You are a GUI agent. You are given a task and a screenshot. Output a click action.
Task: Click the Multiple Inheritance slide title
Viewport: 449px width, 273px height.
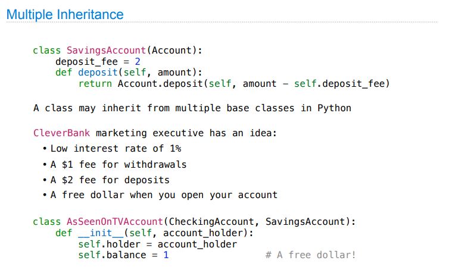65,15
